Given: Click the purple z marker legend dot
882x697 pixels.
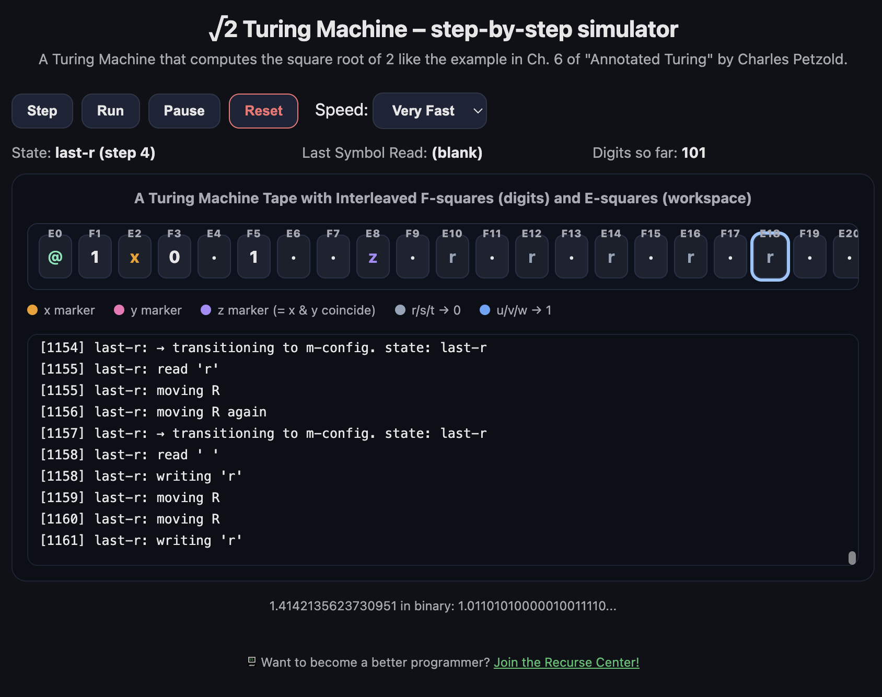Looking at the screenshot, I should point(206,310).
